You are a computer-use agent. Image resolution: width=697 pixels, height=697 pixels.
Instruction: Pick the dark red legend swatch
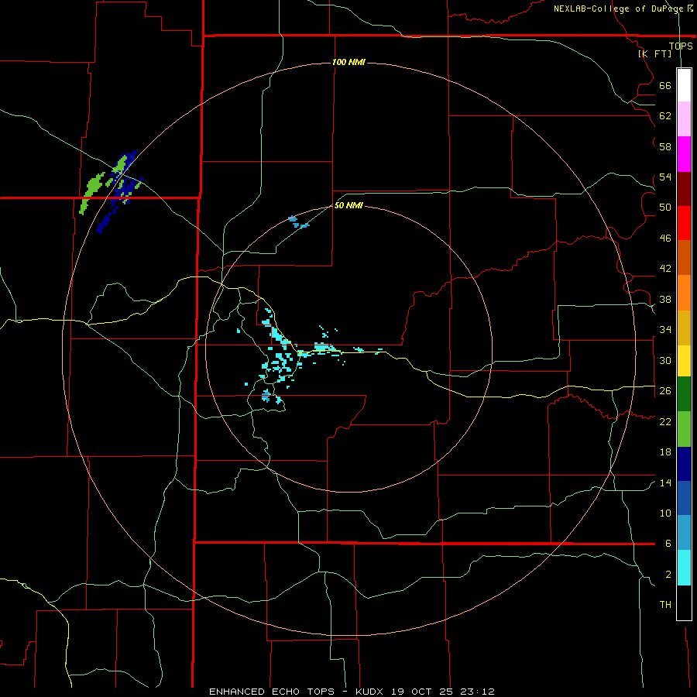684,188
